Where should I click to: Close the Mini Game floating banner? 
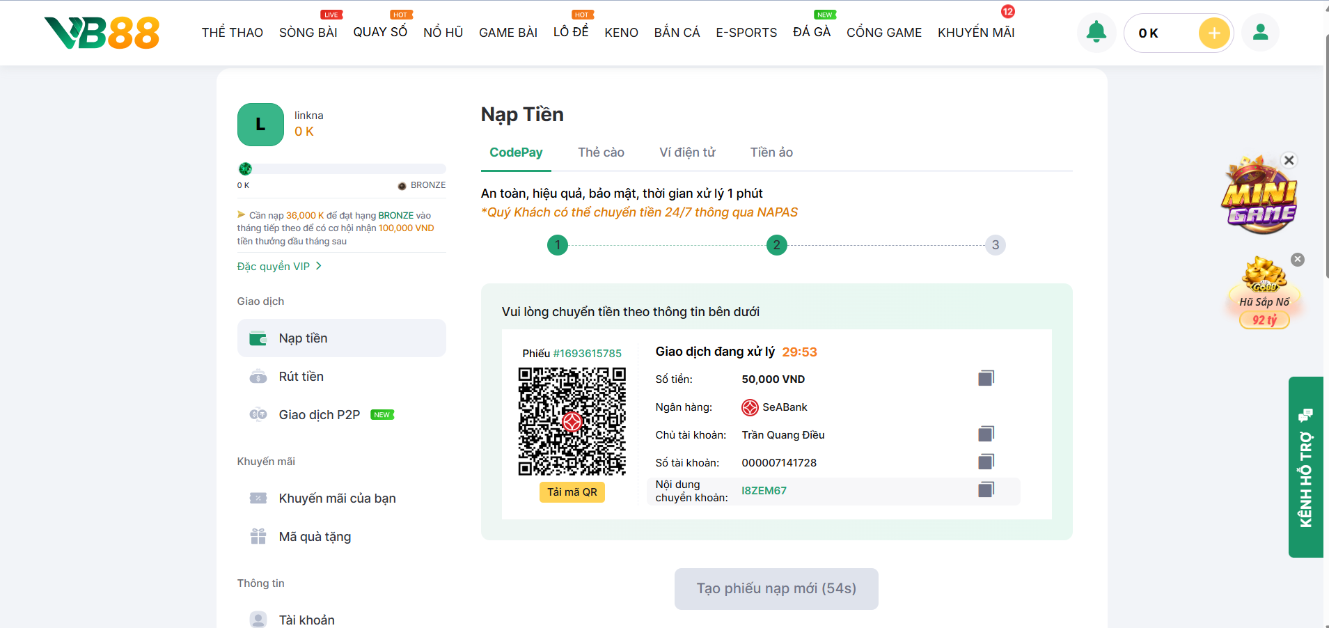1289,160
